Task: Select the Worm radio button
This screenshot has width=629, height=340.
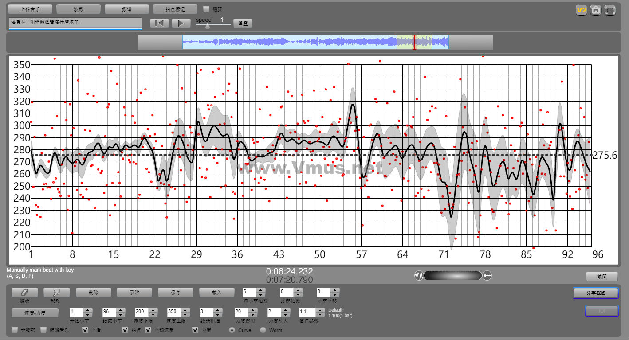Action: (x=263, y=330)
